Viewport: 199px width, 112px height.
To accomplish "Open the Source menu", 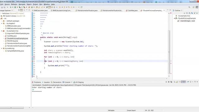I will coord(7,4).
